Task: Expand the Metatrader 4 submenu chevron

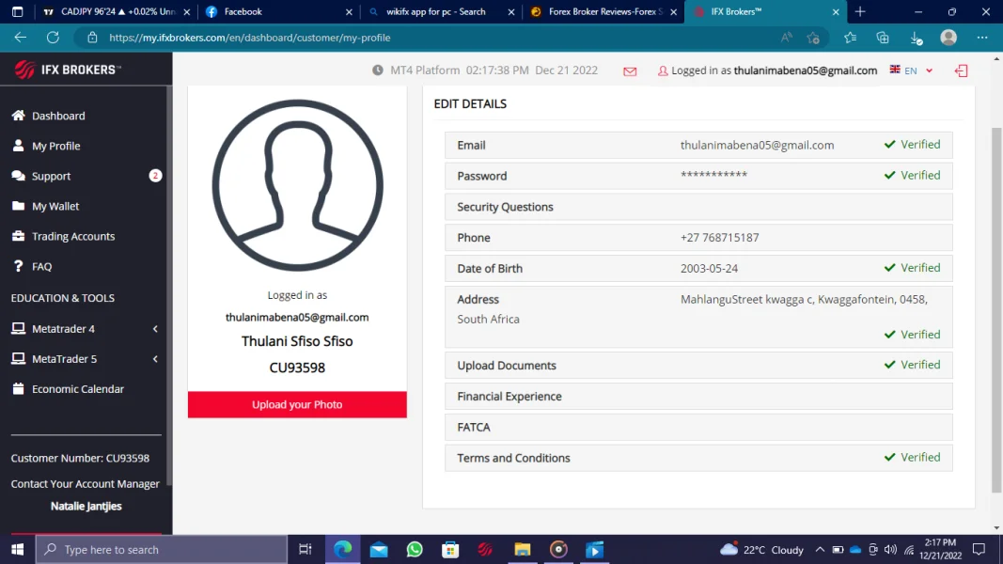Action: point(155,329)
